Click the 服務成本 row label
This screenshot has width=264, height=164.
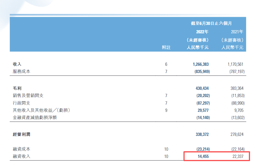click(x=22, y=71)
